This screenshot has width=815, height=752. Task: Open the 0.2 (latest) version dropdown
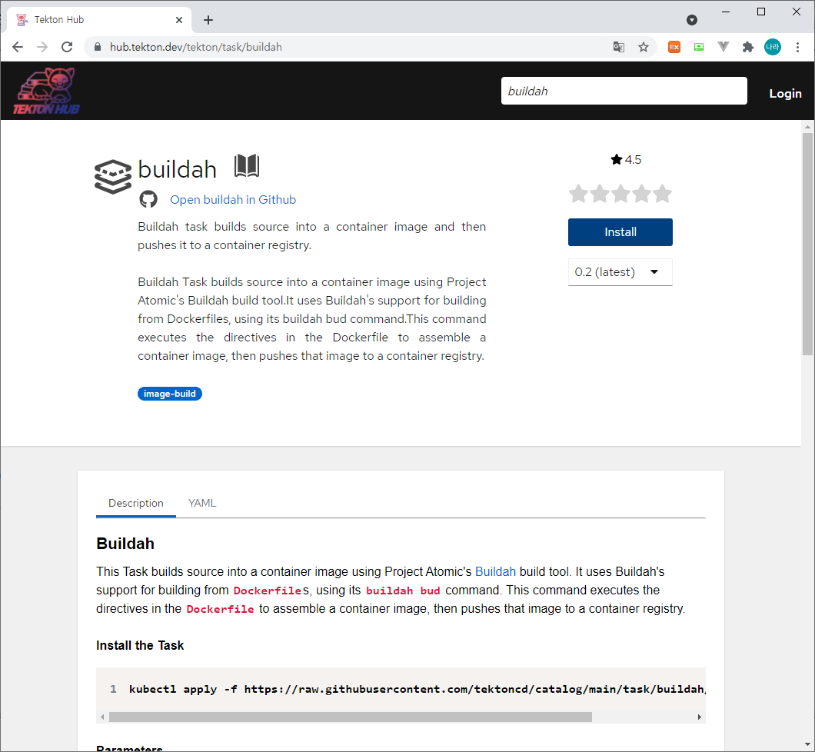pyautogui.click(x=620, y=271)
